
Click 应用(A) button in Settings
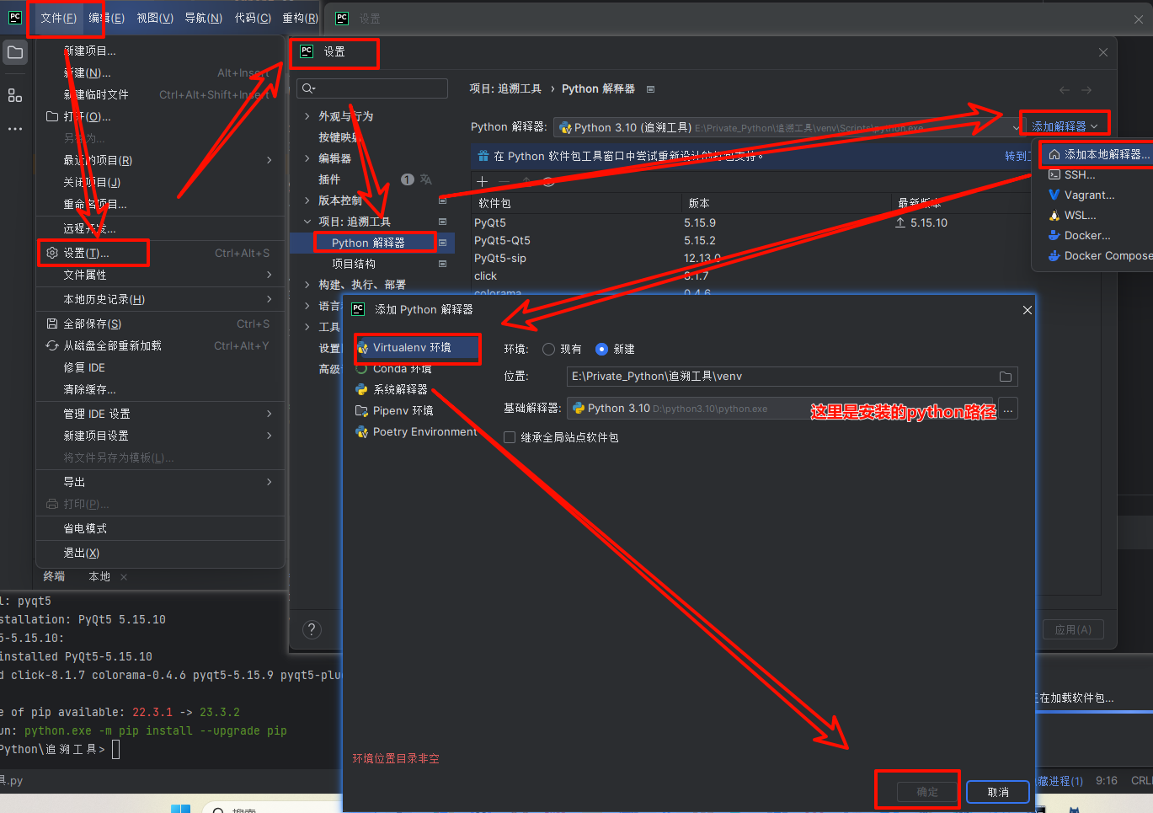pos(1073,629)
